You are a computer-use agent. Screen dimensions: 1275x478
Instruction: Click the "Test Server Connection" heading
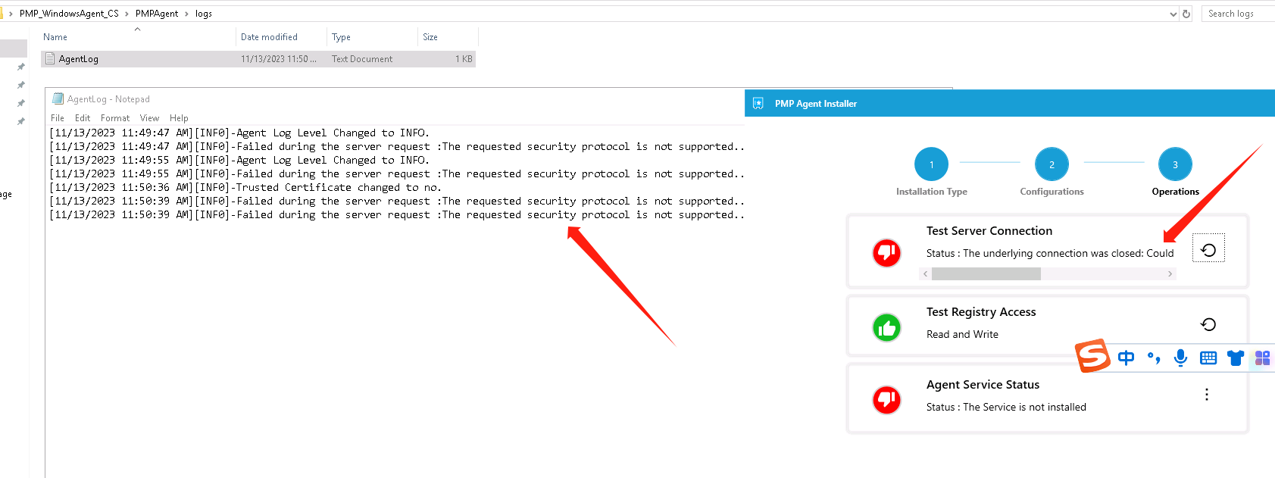pos(989,231)
